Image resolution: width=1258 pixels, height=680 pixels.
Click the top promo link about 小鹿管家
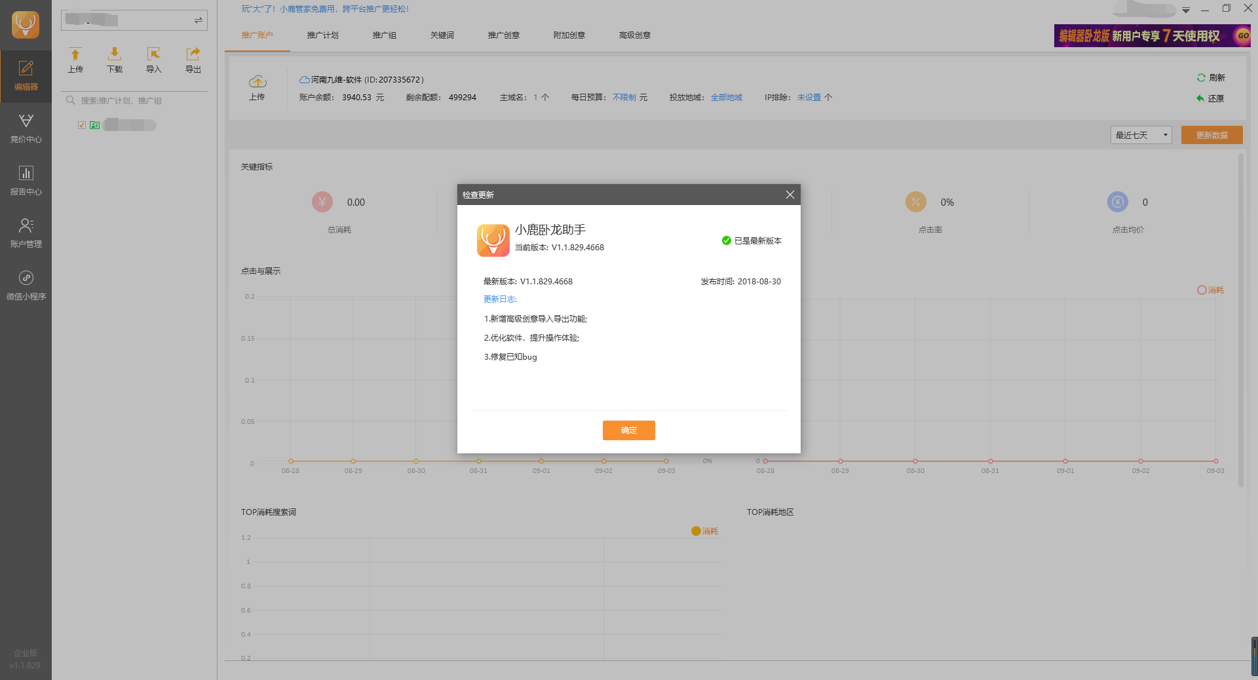click(325, 9)
